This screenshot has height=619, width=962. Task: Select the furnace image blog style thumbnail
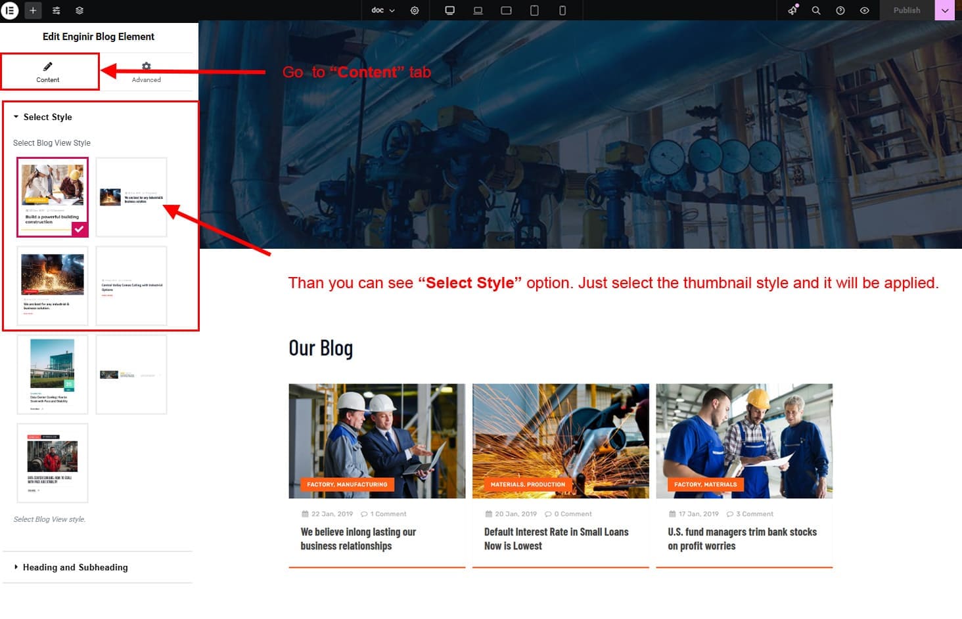53,286
